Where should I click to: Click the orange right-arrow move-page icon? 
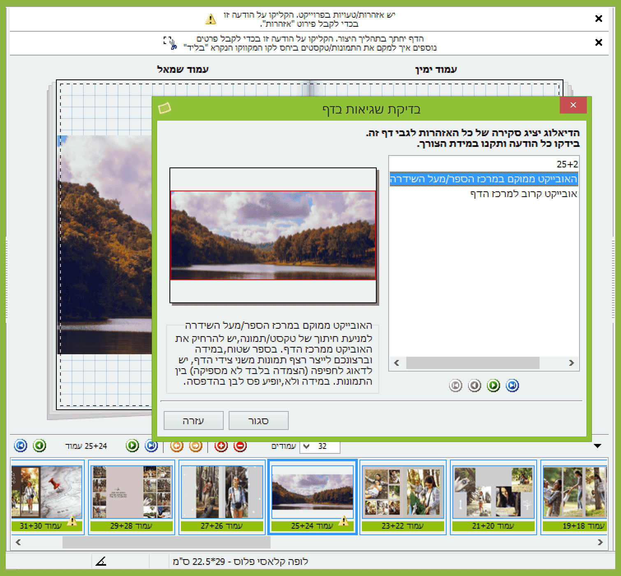coord(196,446)
